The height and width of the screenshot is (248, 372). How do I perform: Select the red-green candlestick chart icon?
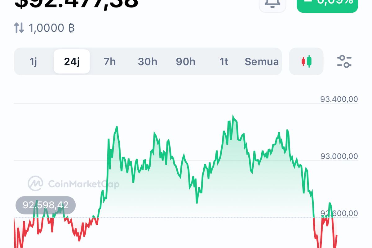click(306, 61)
